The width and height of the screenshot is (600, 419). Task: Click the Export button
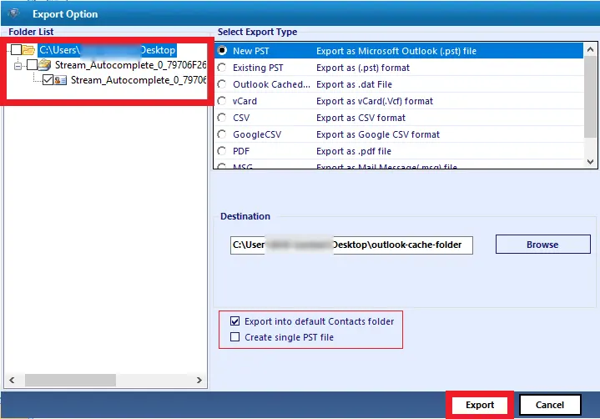tap(480, 405)
